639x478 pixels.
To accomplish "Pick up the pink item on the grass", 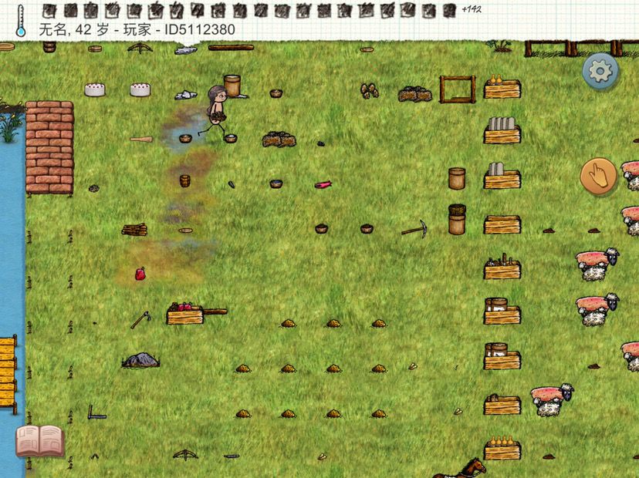I will [x=323, y=185].
